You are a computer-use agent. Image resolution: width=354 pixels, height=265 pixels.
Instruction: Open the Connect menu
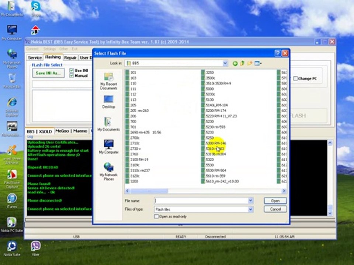[32, 49]
